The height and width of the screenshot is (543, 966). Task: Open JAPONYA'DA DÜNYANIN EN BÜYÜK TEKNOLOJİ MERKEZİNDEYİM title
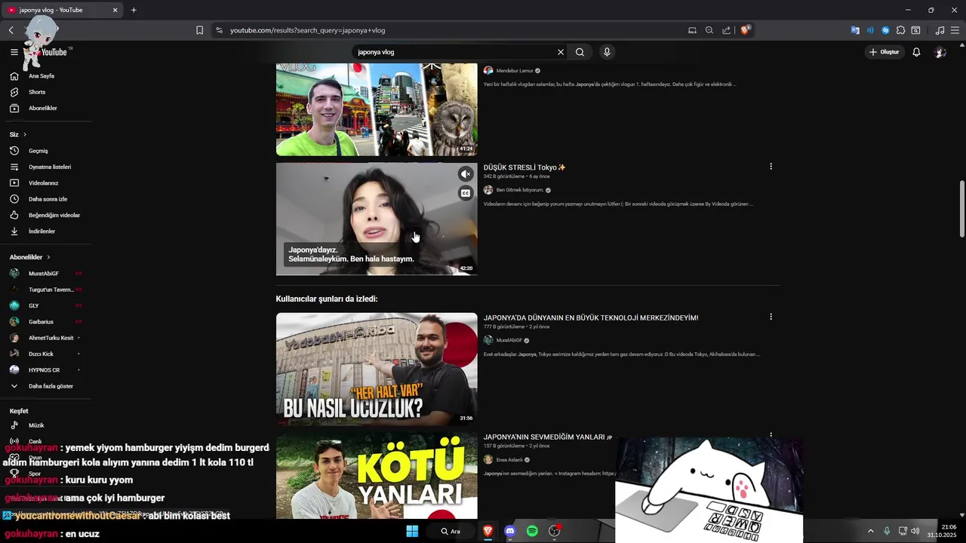point(591,318)
